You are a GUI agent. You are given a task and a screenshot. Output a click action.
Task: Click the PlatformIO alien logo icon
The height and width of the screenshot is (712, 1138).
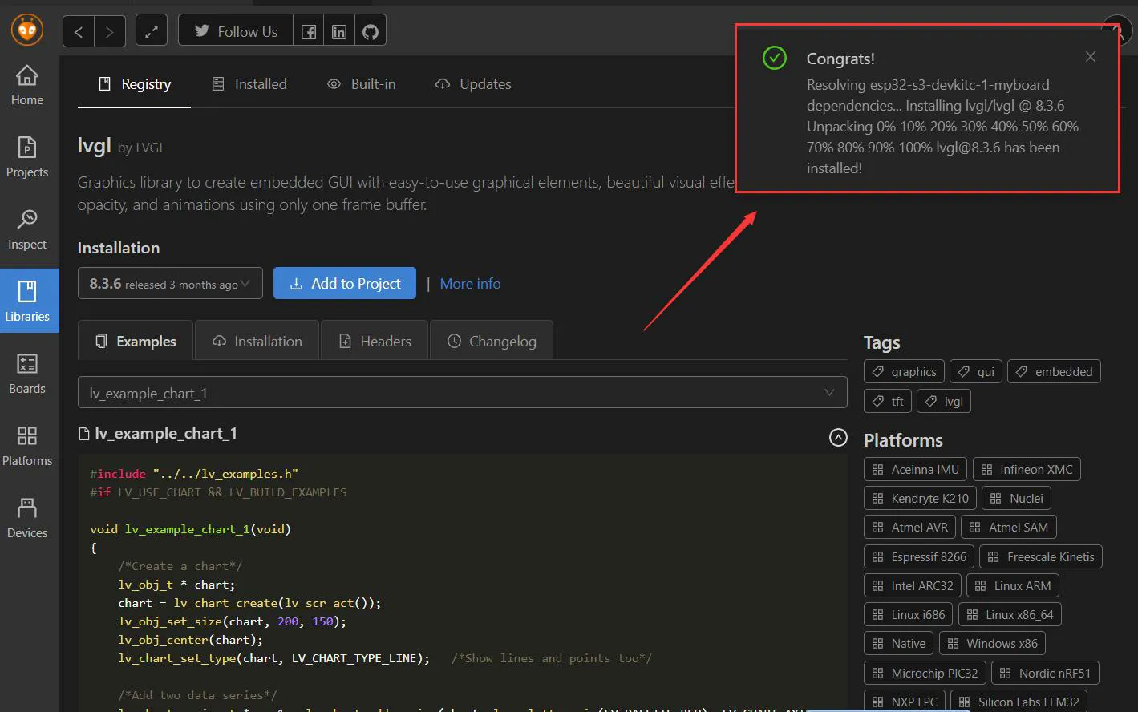27,30
